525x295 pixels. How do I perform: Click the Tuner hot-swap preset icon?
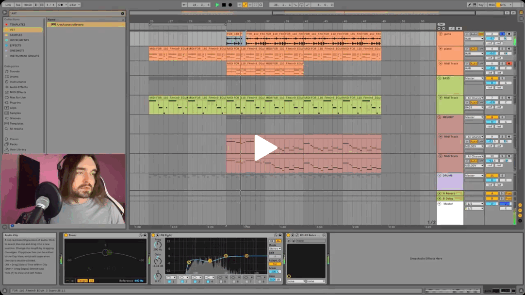pyautogui.click(x=141, y=235)
